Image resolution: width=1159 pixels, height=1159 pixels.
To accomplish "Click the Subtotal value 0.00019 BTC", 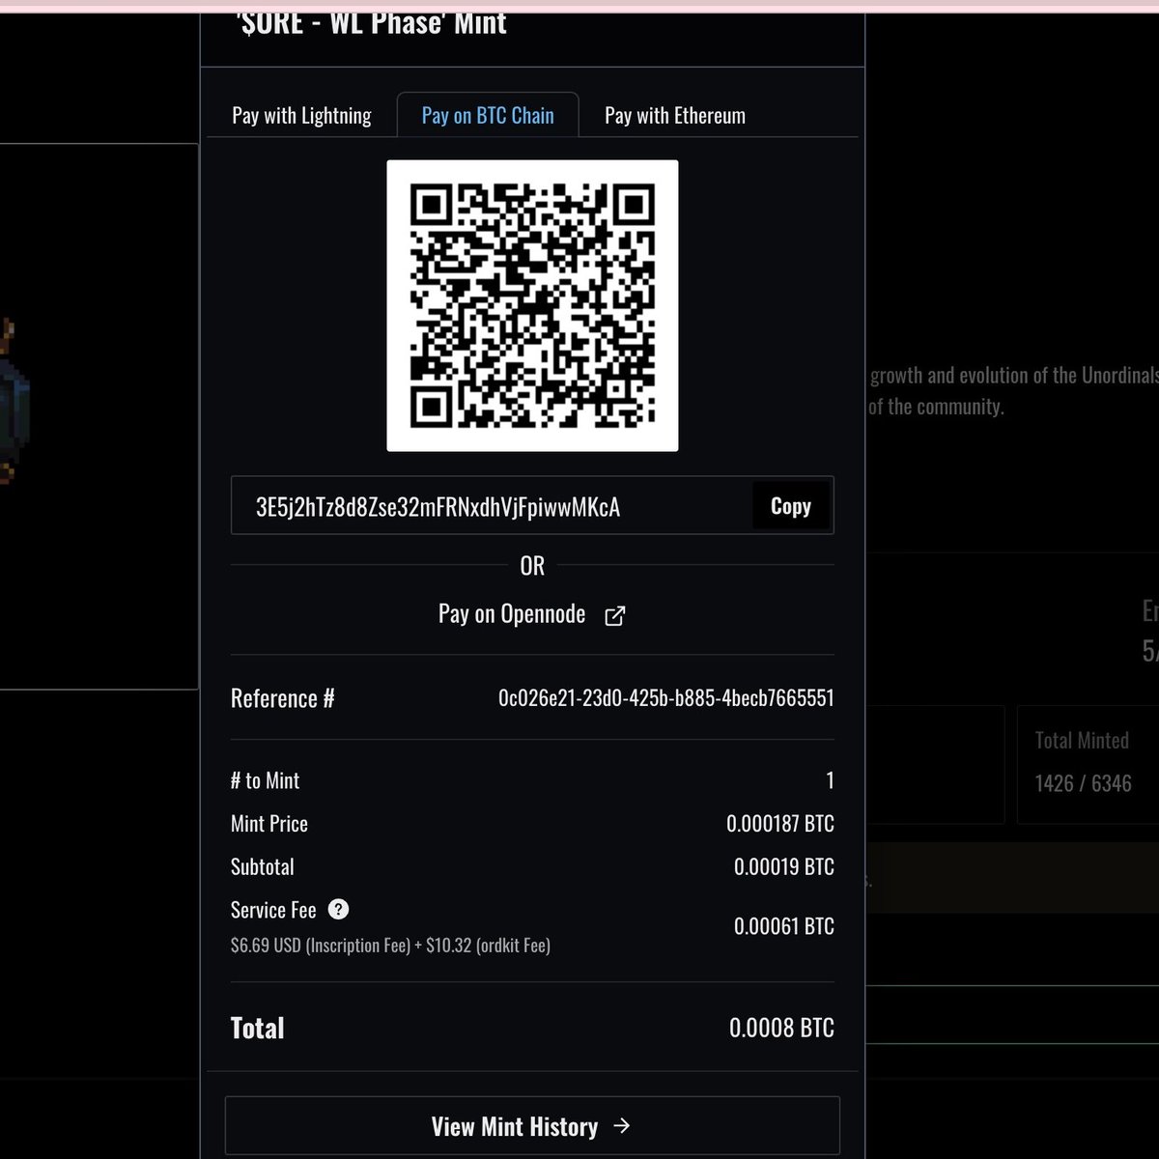I will (784, 867).
